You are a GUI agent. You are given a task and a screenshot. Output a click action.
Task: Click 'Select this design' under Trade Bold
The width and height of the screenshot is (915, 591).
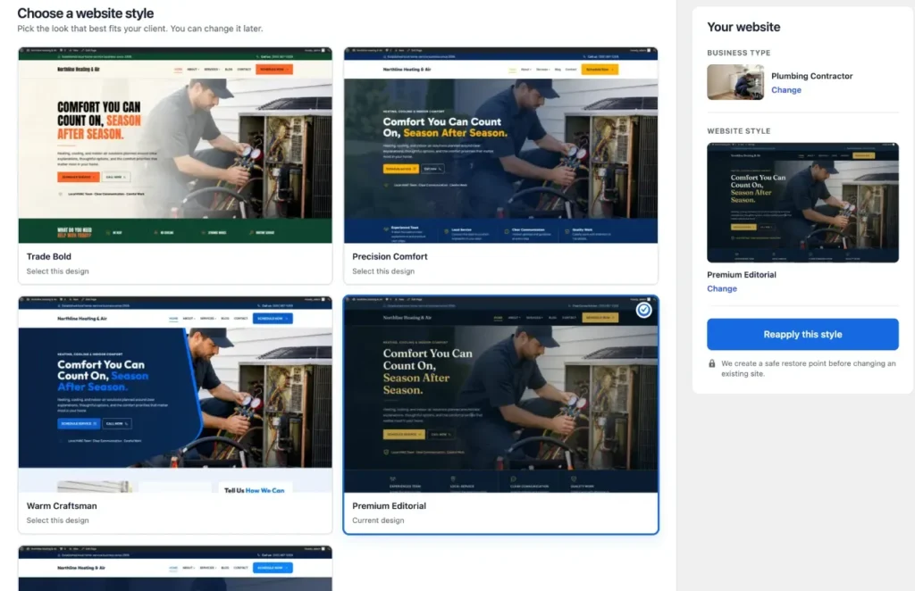[x=58, y=271]
